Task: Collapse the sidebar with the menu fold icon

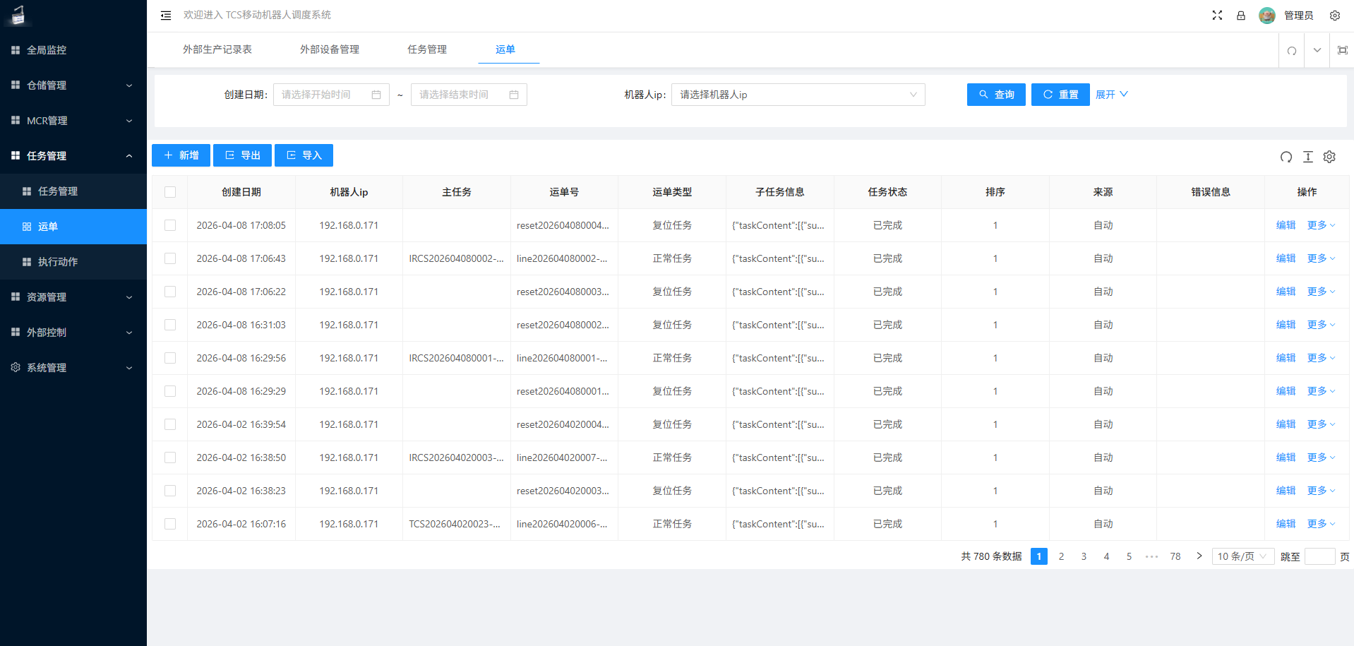Action: point(166,16)
